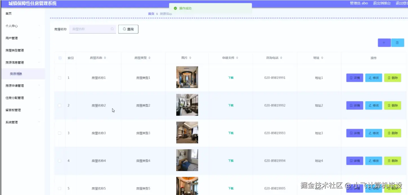Screen dimensions: 408x195
Task: Click 修改 for row 房屋名称1
Action: pos(374,78)
